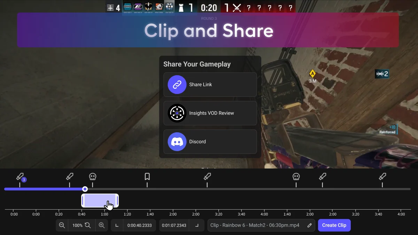Click the 1:00 label on the time ruler
The image size is (418, 235).
(x=104, y=214)
